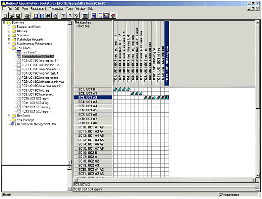Image resolution: width=262 pixels, height=199 pixels.
Task: Select TC1: UC1 SC1 requirement in tree
Action: click(x=40, y=61)
